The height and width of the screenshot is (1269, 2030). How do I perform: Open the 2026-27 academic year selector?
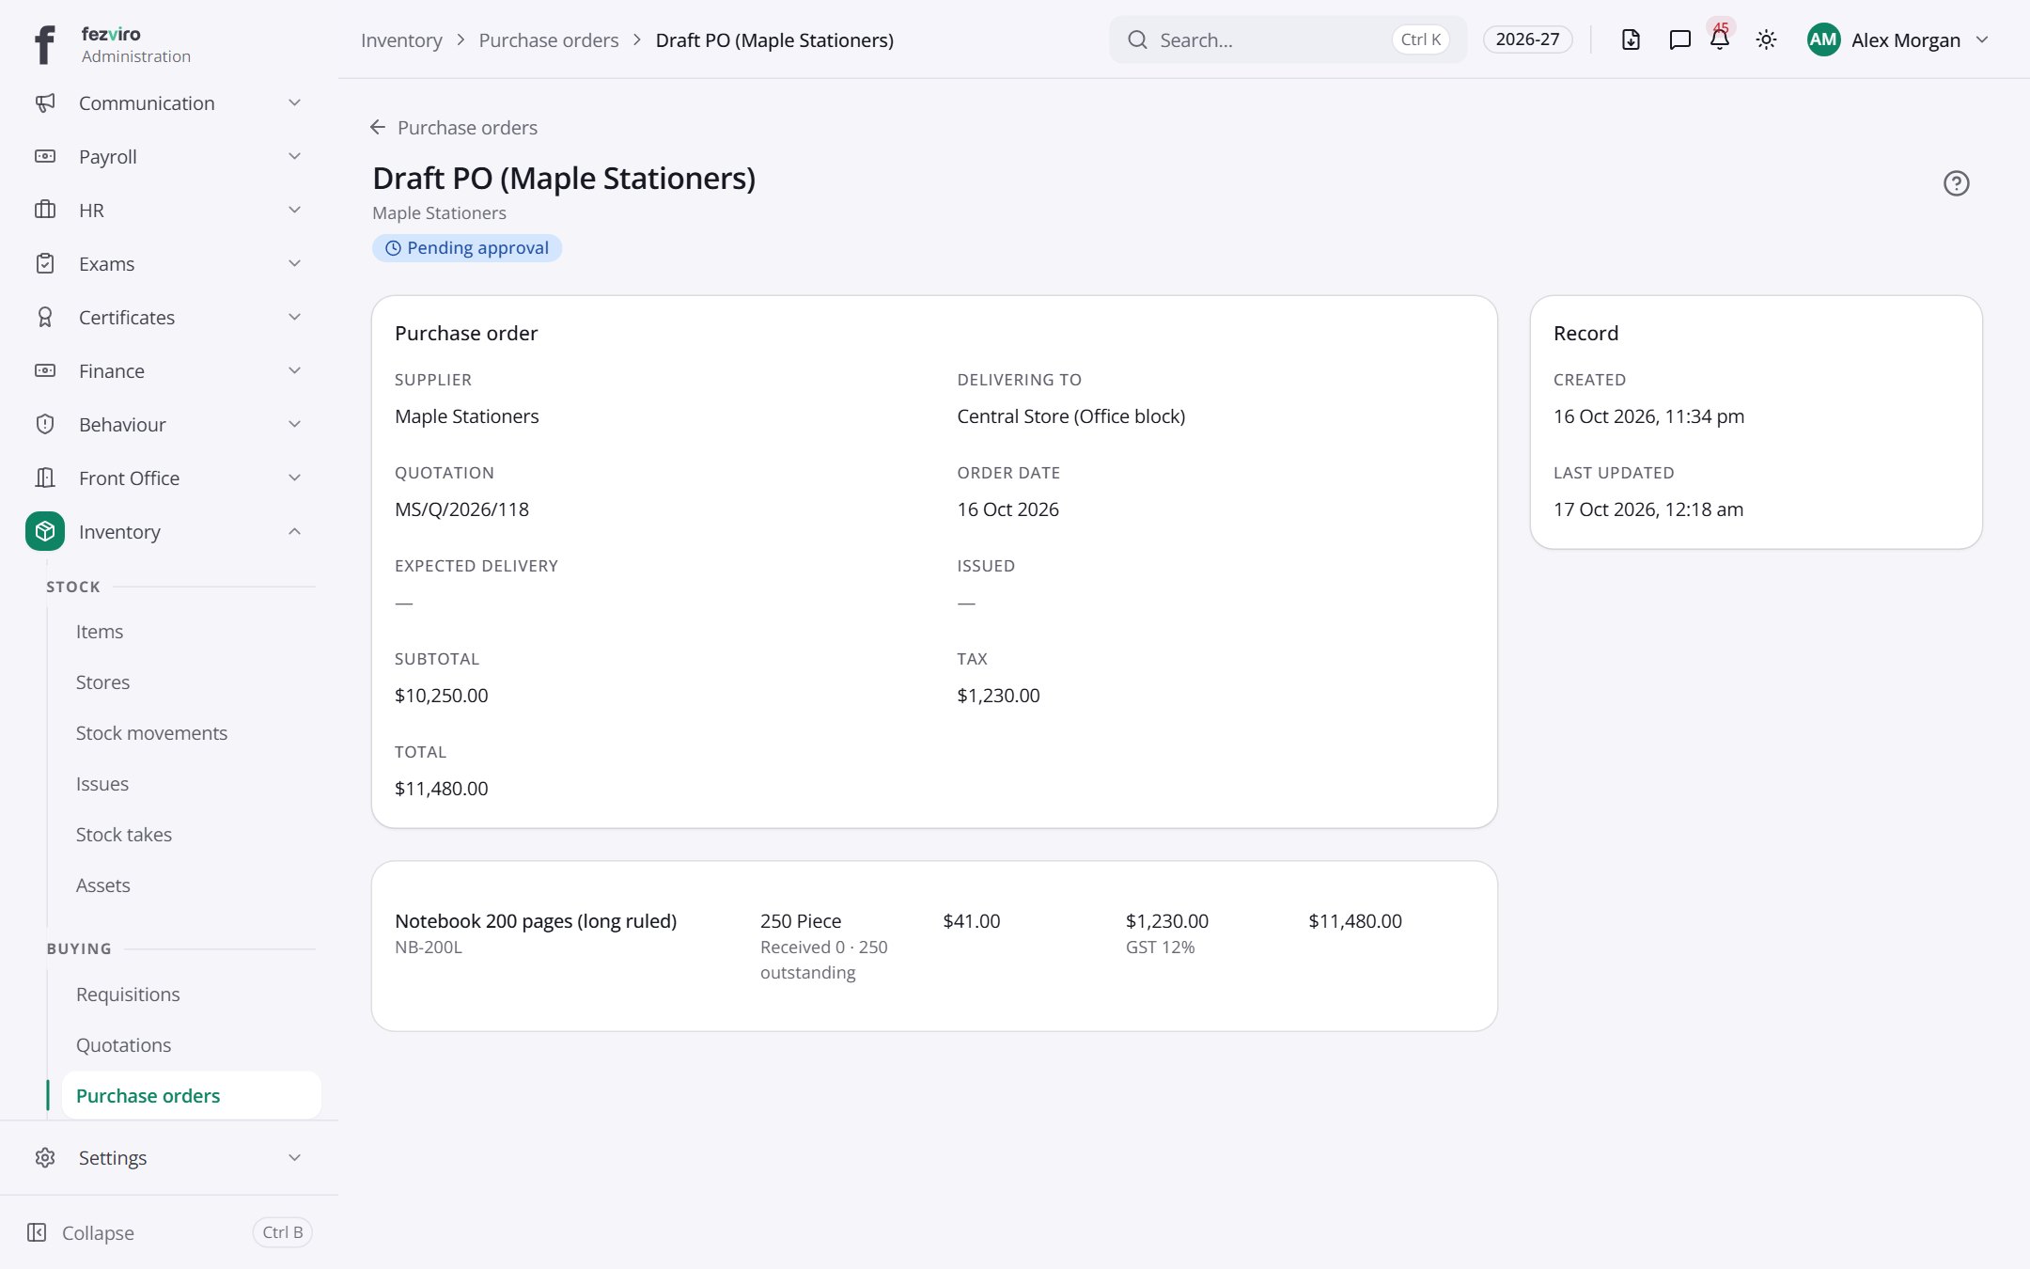pyautogui.click(x=1527, y=39)
